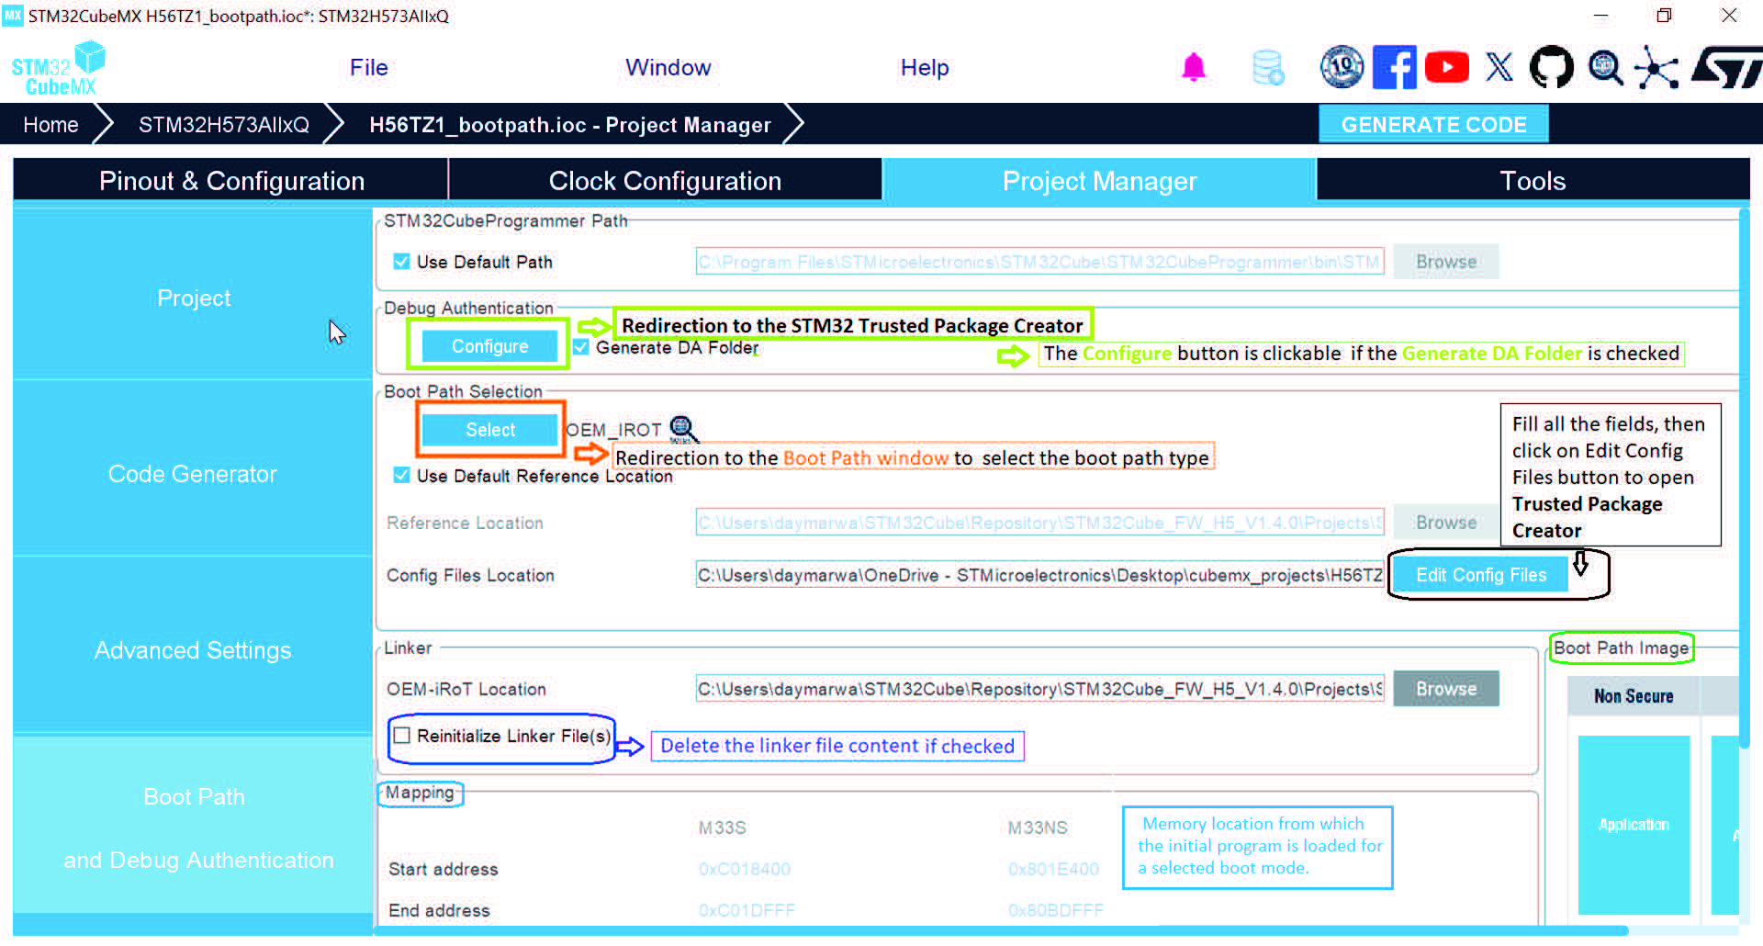Click STM32H573AIIxQ breadcrumb

pos(224,125)
